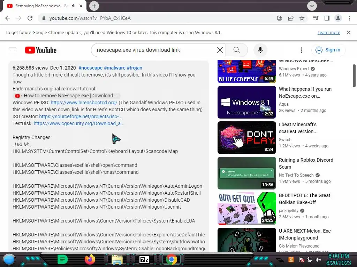Click the YouTube search box

[155, 50]
